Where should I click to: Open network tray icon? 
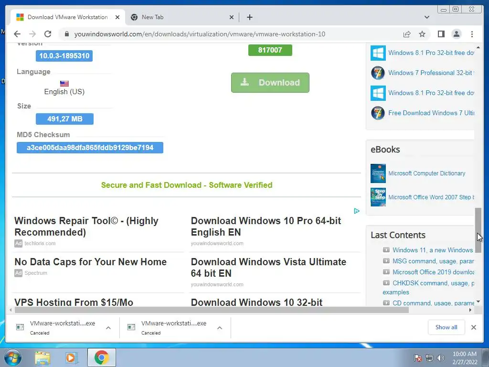[429, 358]
